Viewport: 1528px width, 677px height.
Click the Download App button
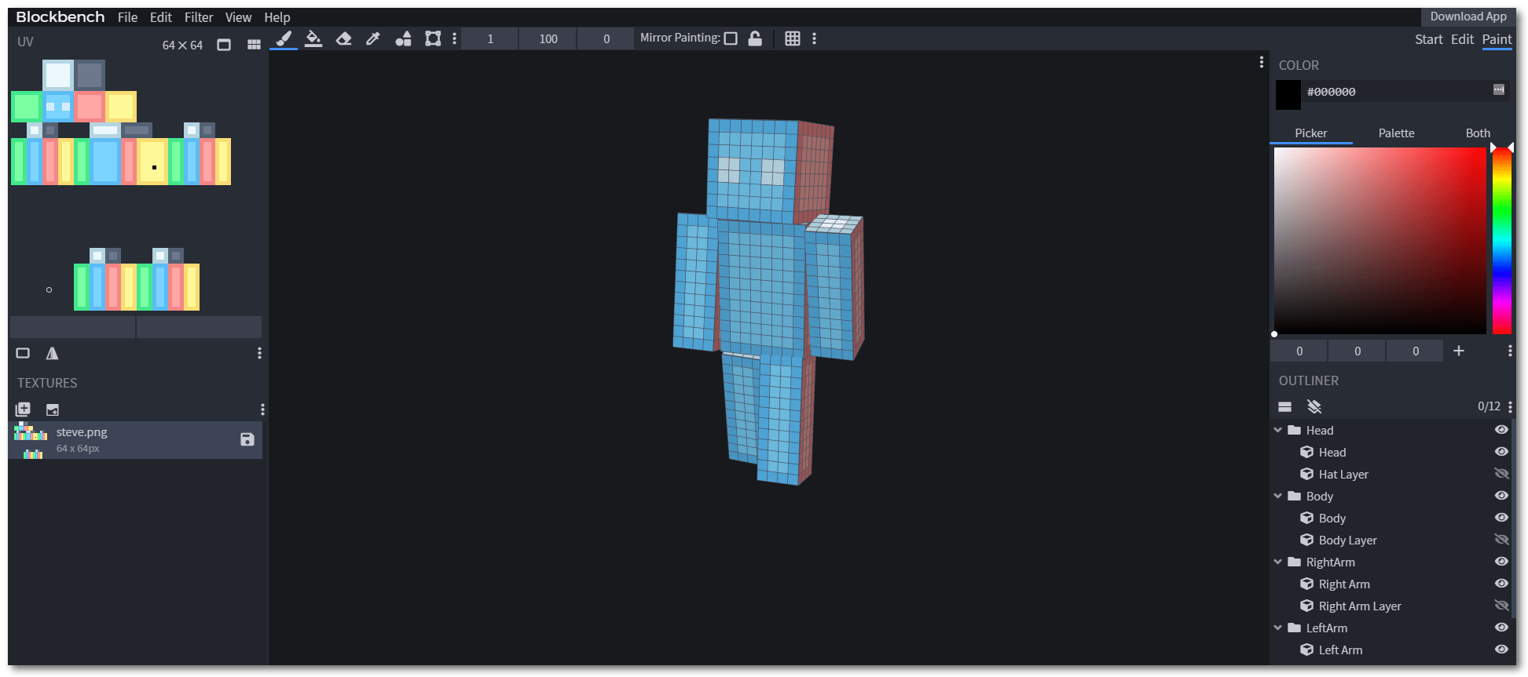(x=1468, y=16)
